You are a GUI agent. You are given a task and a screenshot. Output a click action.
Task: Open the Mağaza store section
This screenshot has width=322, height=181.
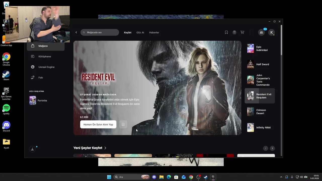(46, 46)
